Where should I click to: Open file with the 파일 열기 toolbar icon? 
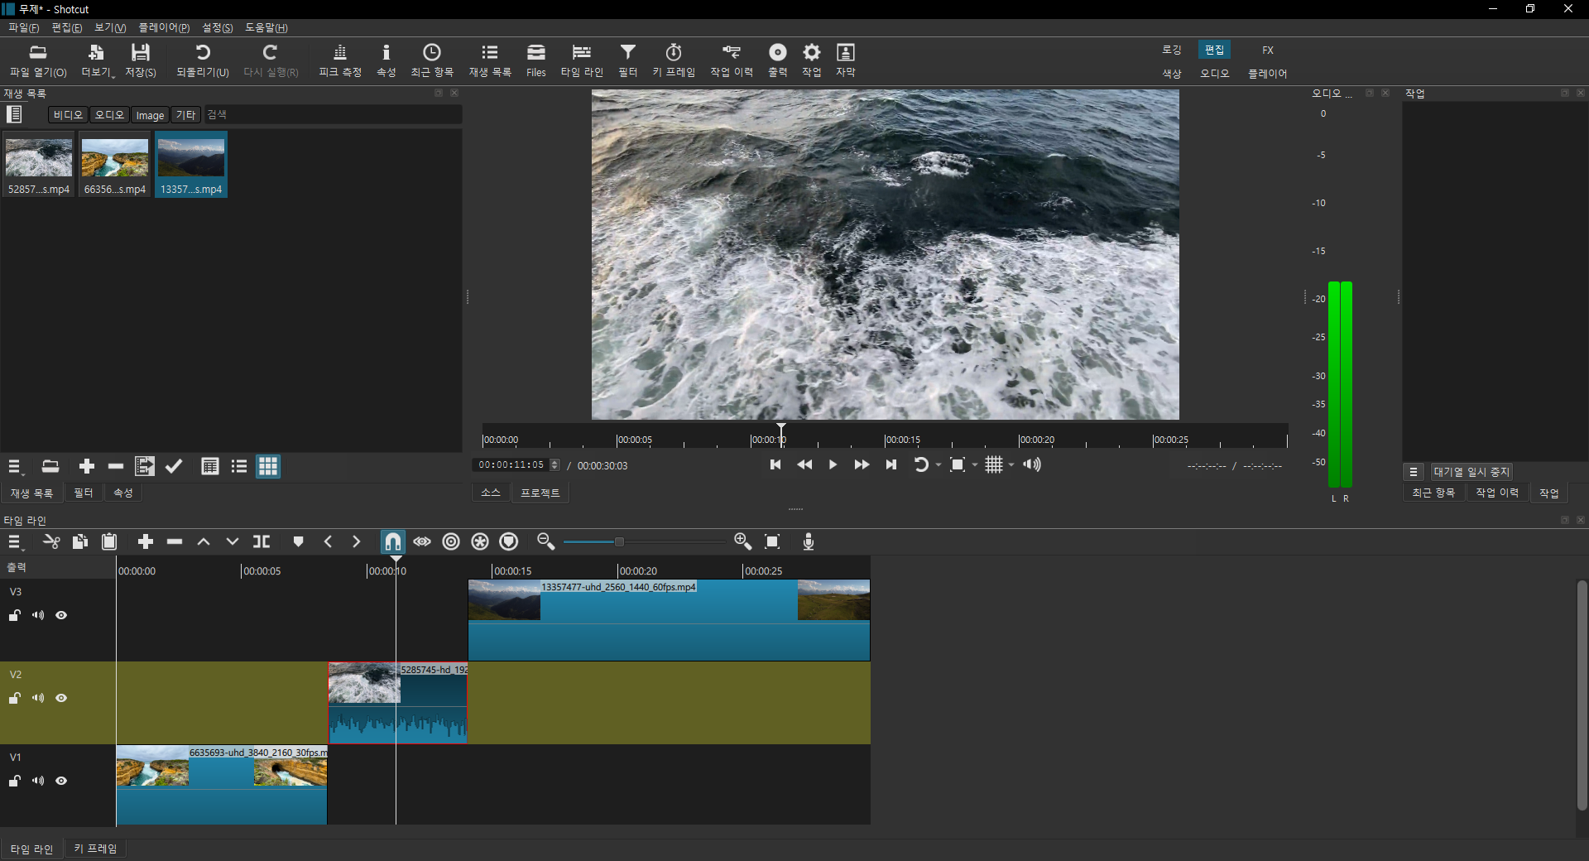point(38,60)
